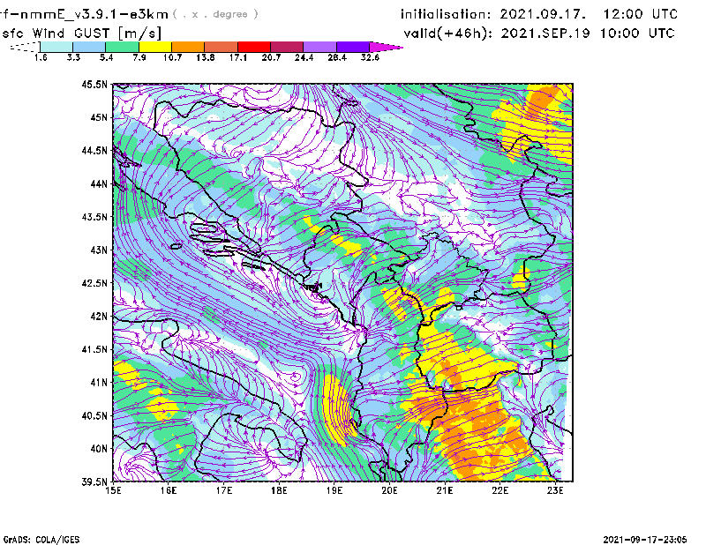Click the 44.5N latitude label
The height and width of the screenshot is (545, 706).
coord(94,151)
